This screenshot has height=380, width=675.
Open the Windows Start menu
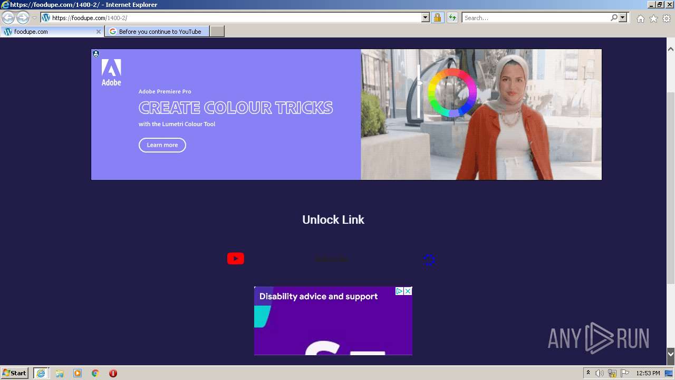[x=15, y=373]
